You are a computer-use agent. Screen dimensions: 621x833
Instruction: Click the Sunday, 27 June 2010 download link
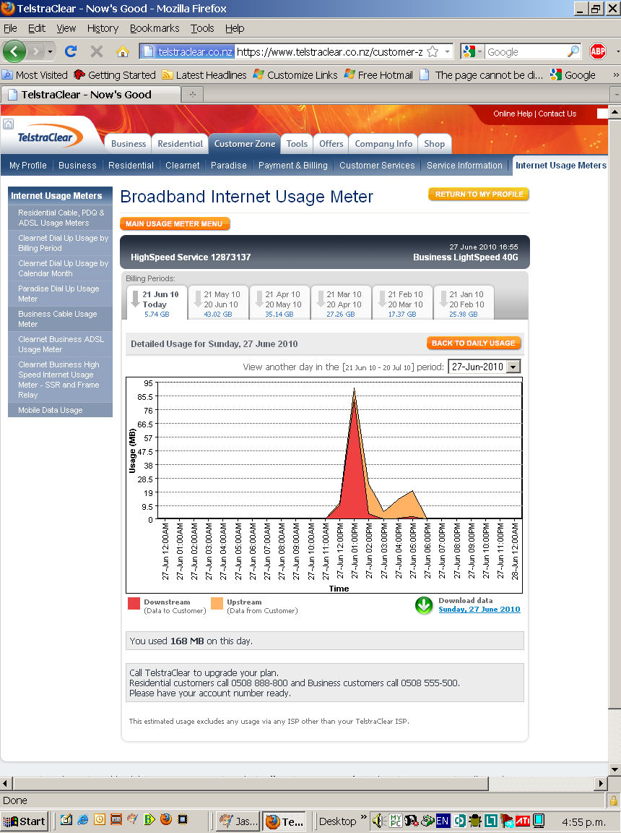click(x=479, y=610)
